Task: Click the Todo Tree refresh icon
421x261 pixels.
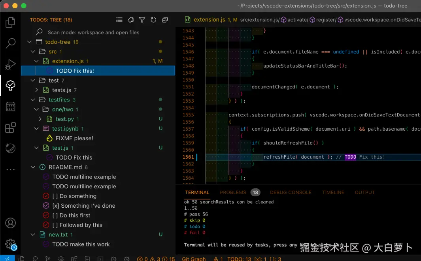Action: click(x=153, y=20)
